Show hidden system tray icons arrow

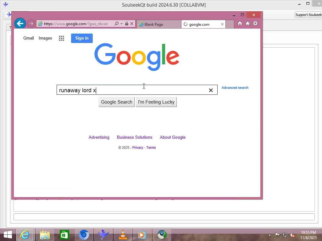click(269, 235)
